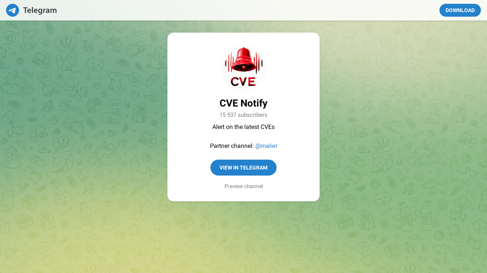Click the Partner channel label text
The image size is (487, 273).
pyautogui.click(x=232, y=146)
